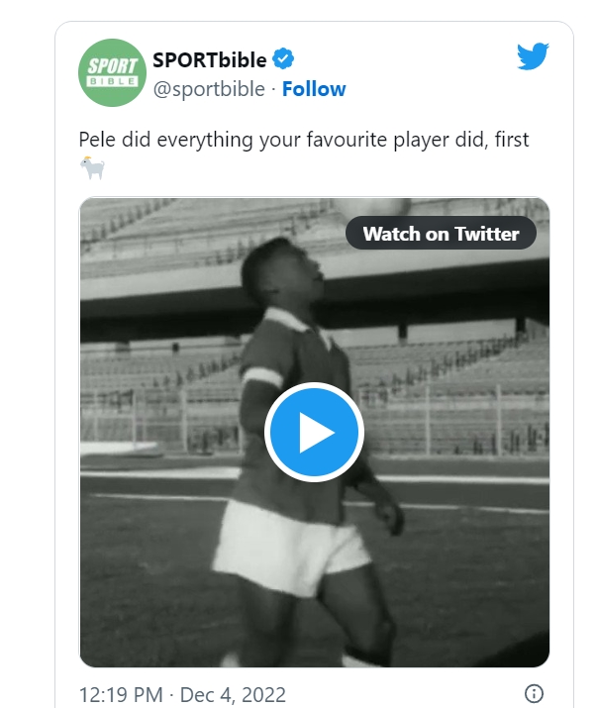Click the @sportbible handle
The height and width of the screenshot is (708, 597).
pyautogui.click(x=209, y=89)
